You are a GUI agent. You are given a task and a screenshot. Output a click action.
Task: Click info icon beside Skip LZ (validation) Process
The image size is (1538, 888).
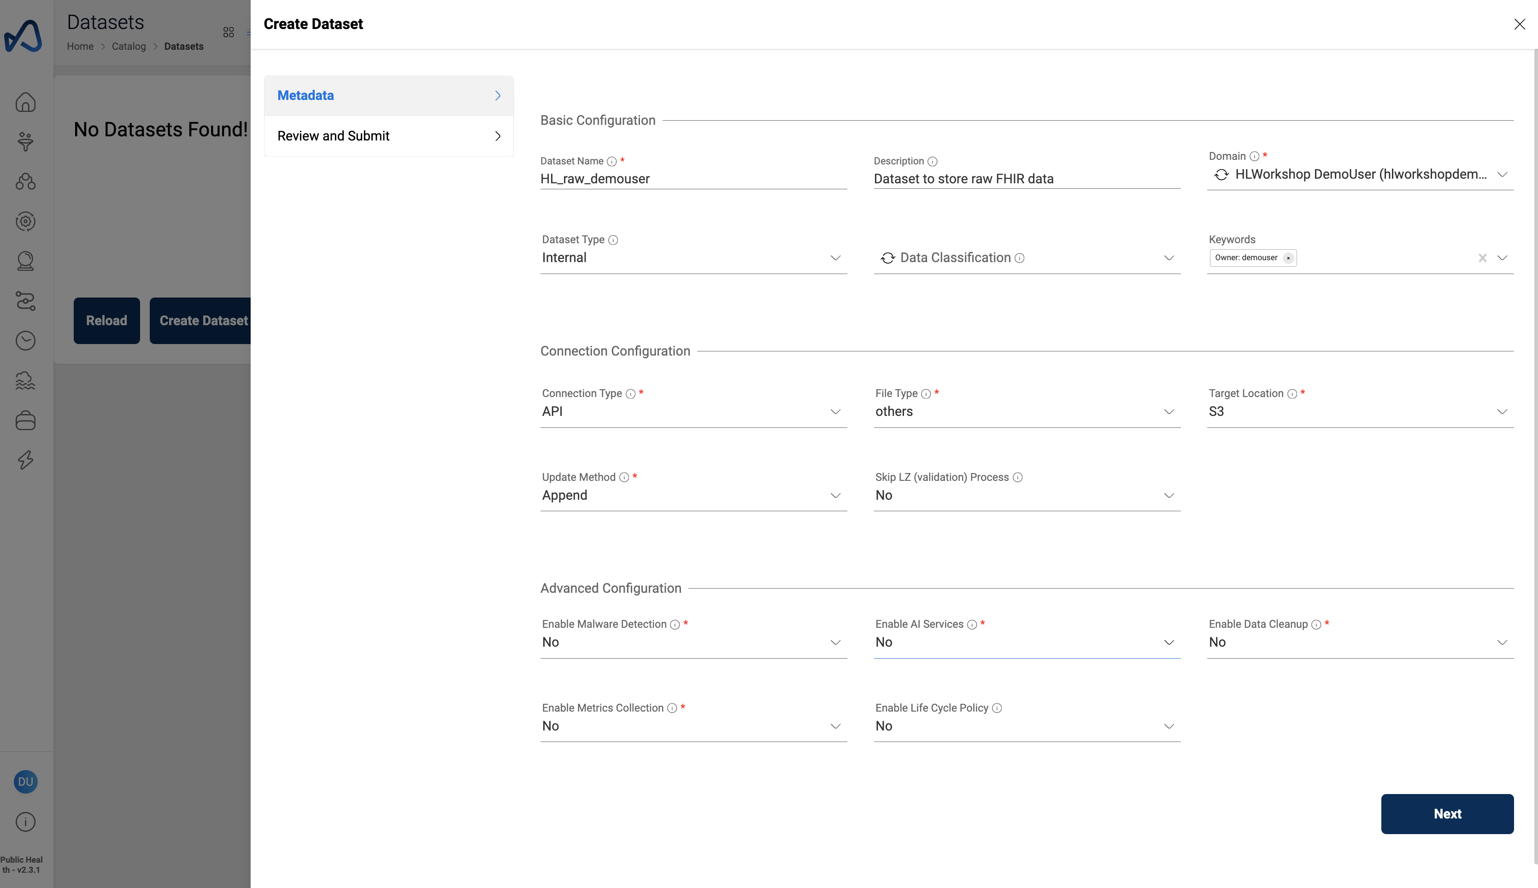tap(1018, 478)
